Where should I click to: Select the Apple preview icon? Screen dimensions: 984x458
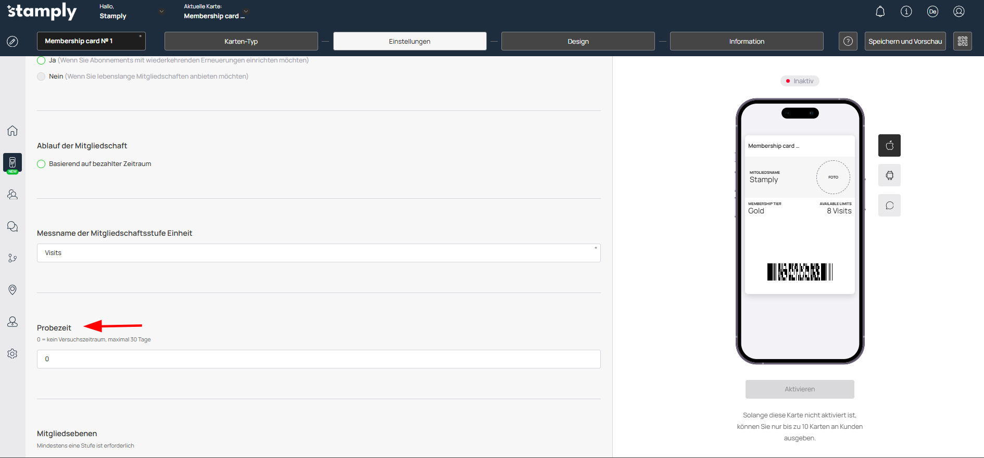click(889, 146)
